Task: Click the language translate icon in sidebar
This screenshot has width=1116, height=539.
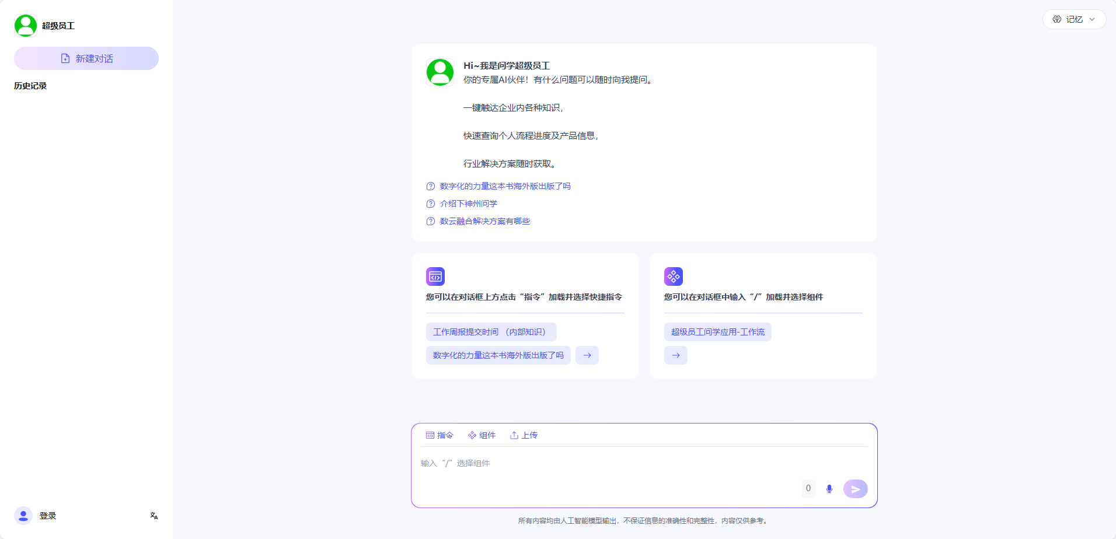Action: coord(154,516)
